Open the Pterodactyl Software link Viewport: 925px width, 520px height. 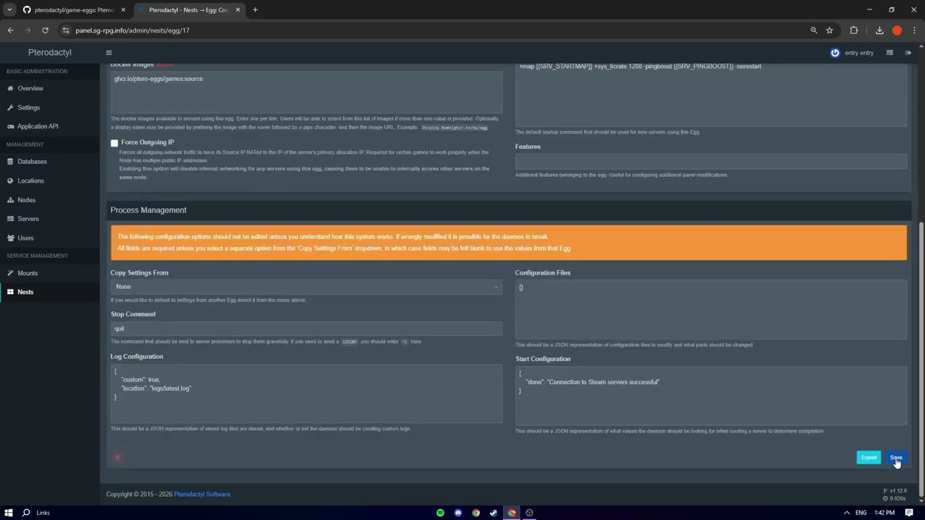pos(202,495)
